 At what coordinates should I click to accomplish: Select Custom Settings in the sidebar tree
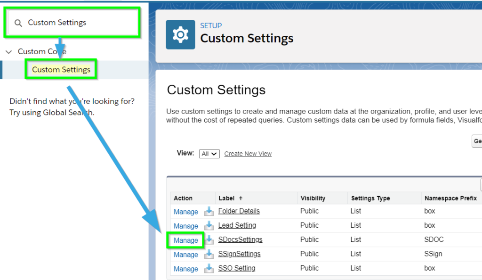tap(61, 69)
